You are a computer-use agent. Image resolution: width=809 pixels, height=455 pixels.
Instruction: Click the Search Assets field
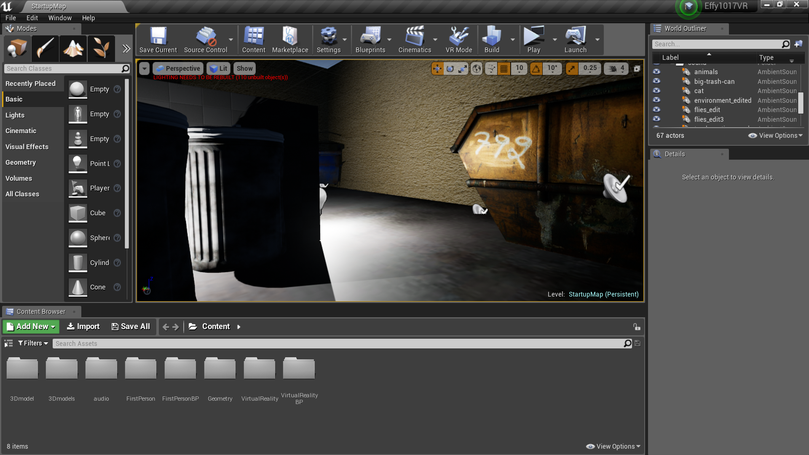click(337, 344)
